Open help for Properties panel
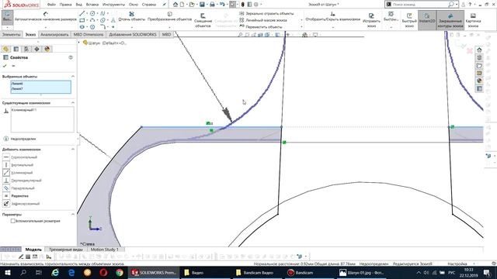 (x=71, y=57)
